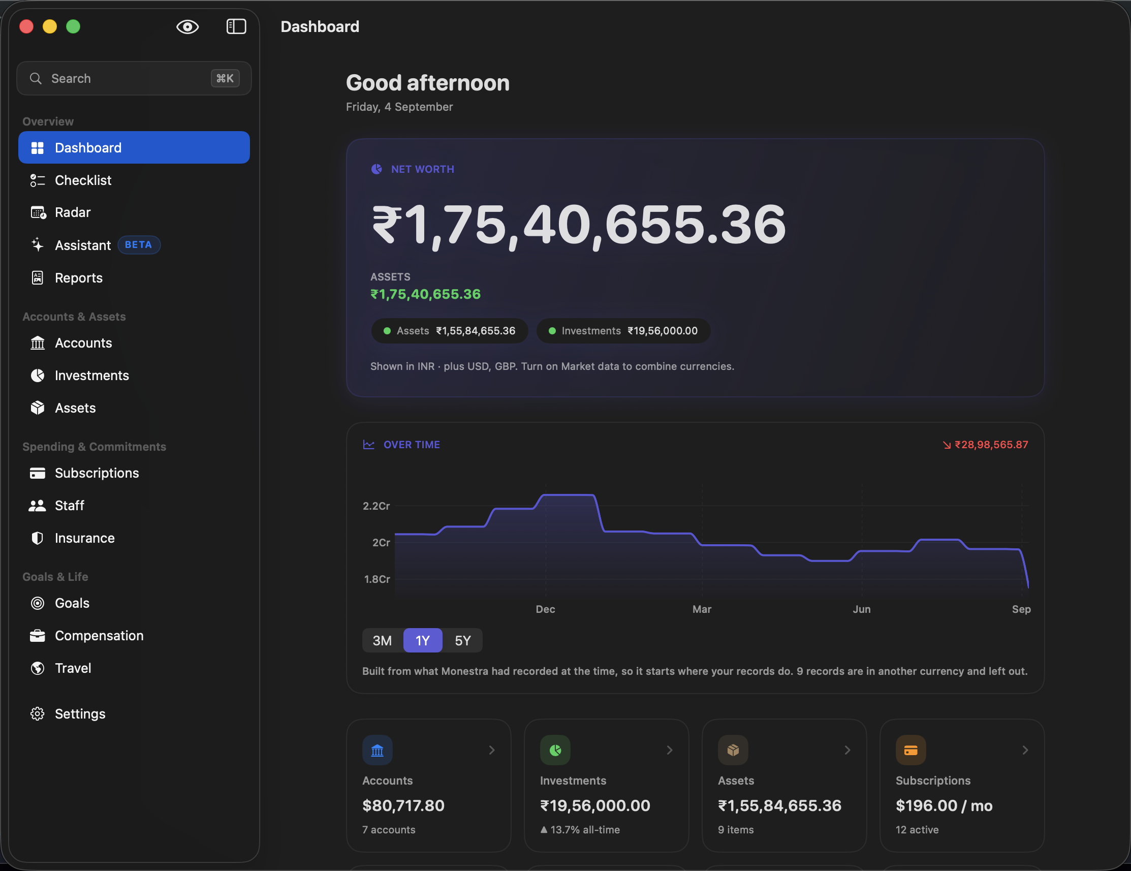Click the $196.00 / mo subscriptions value
Screen dimensions: 1131x871
pyautogui.click(x=944, y=805)
